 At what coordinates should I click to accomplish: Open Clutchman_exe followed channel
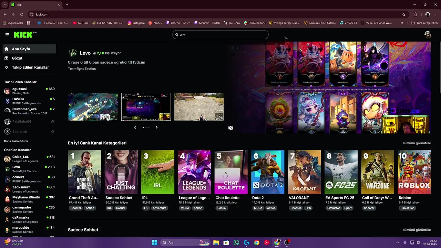click(x=29, y=111)
